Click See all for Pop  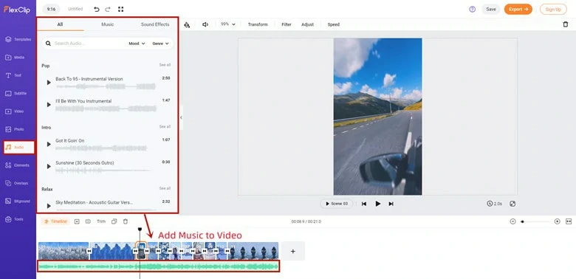coord(165,65)
